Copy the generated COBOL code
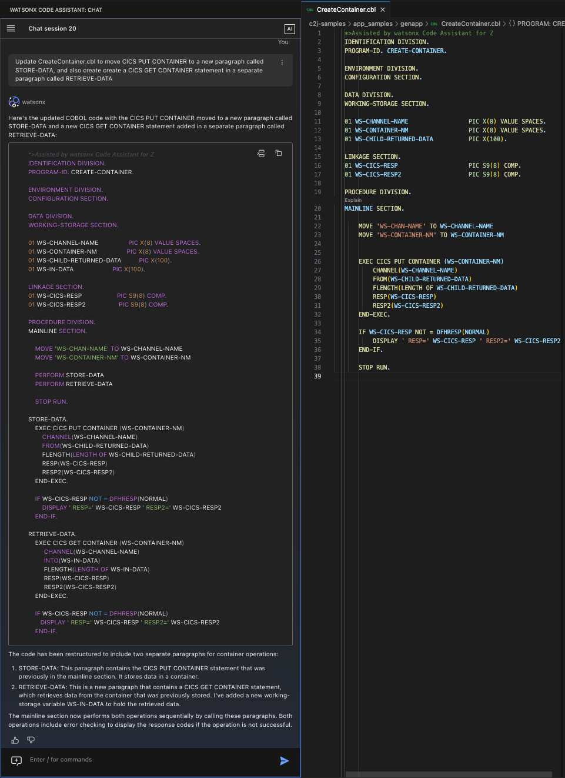Image resolution: width=565 pixels, height=778 pixels. (279, 153)
